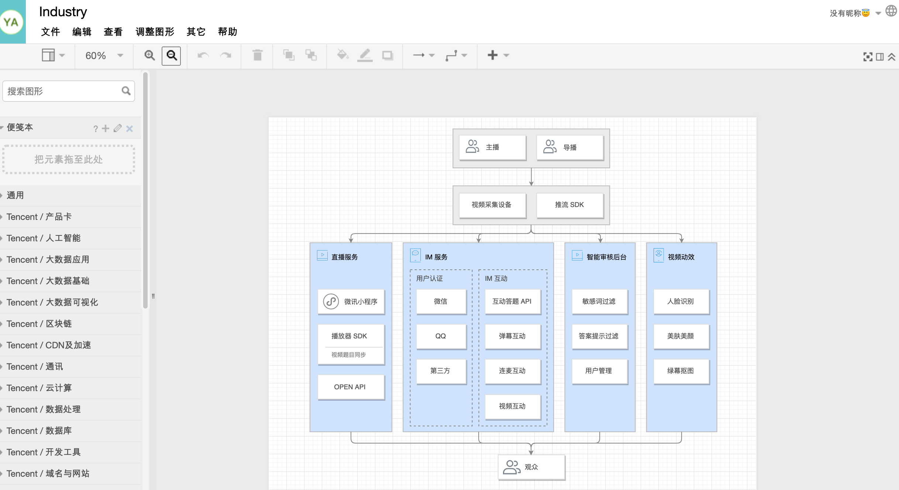The width and height of the screenshot is (899, 490).
Task: Click the line color pencil icon
Action: coord(365,55)
